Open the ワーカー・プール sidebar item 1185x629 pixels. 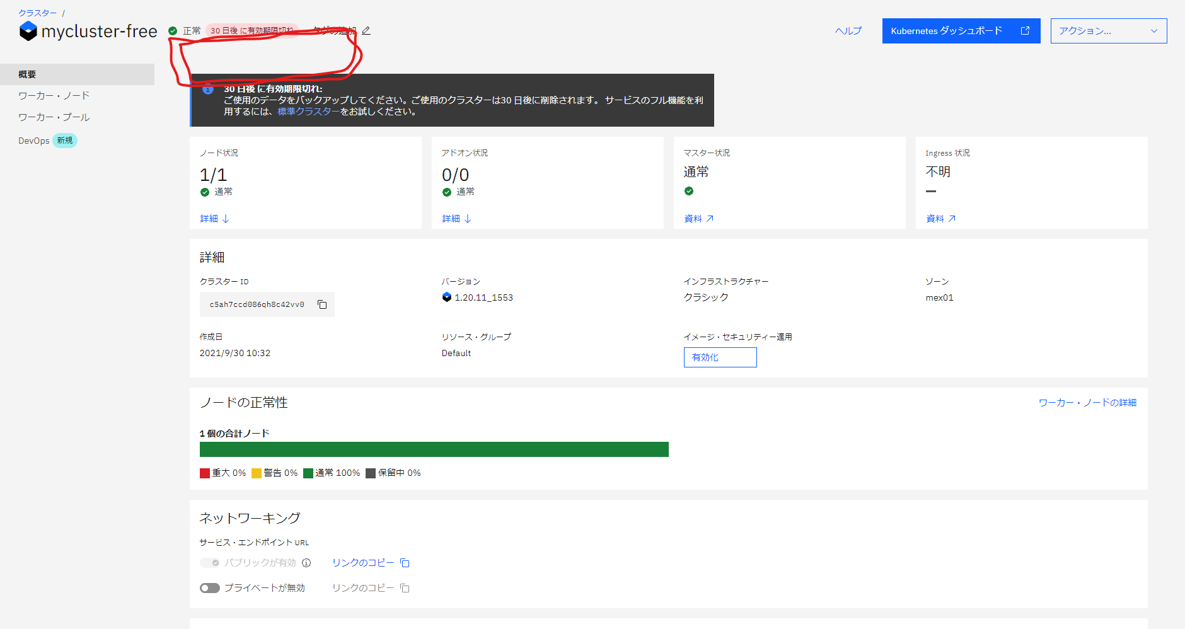pos(54,117)
